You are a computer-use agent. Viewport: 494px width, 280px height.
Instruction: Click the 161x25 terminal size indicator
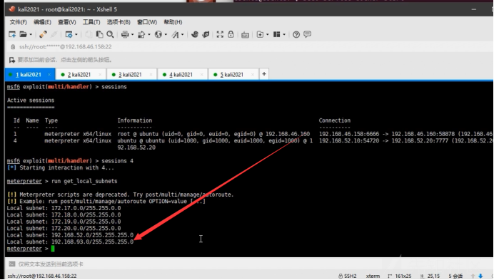click(400, 276)
